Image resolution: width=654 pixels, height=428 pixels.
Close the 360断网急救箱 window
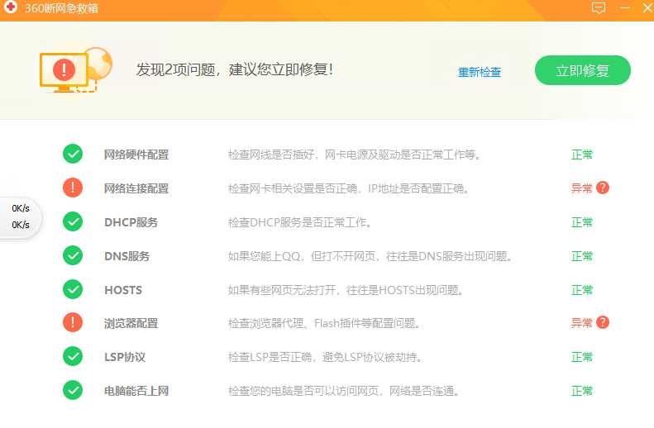point(647,8)
